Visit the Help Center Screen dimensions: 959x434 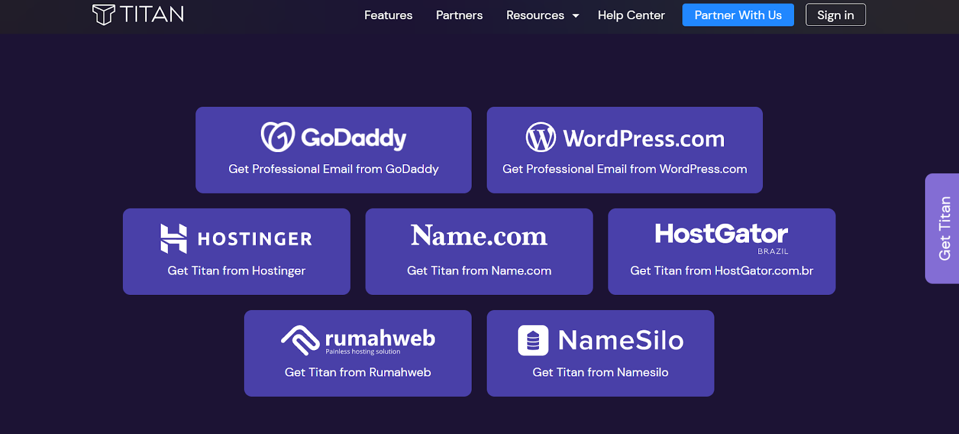point(631,15)
